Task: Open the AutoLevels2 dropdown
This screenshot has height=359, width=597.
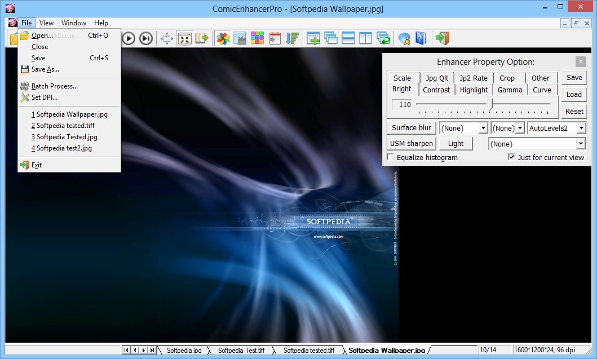Action: pos(581,128)
